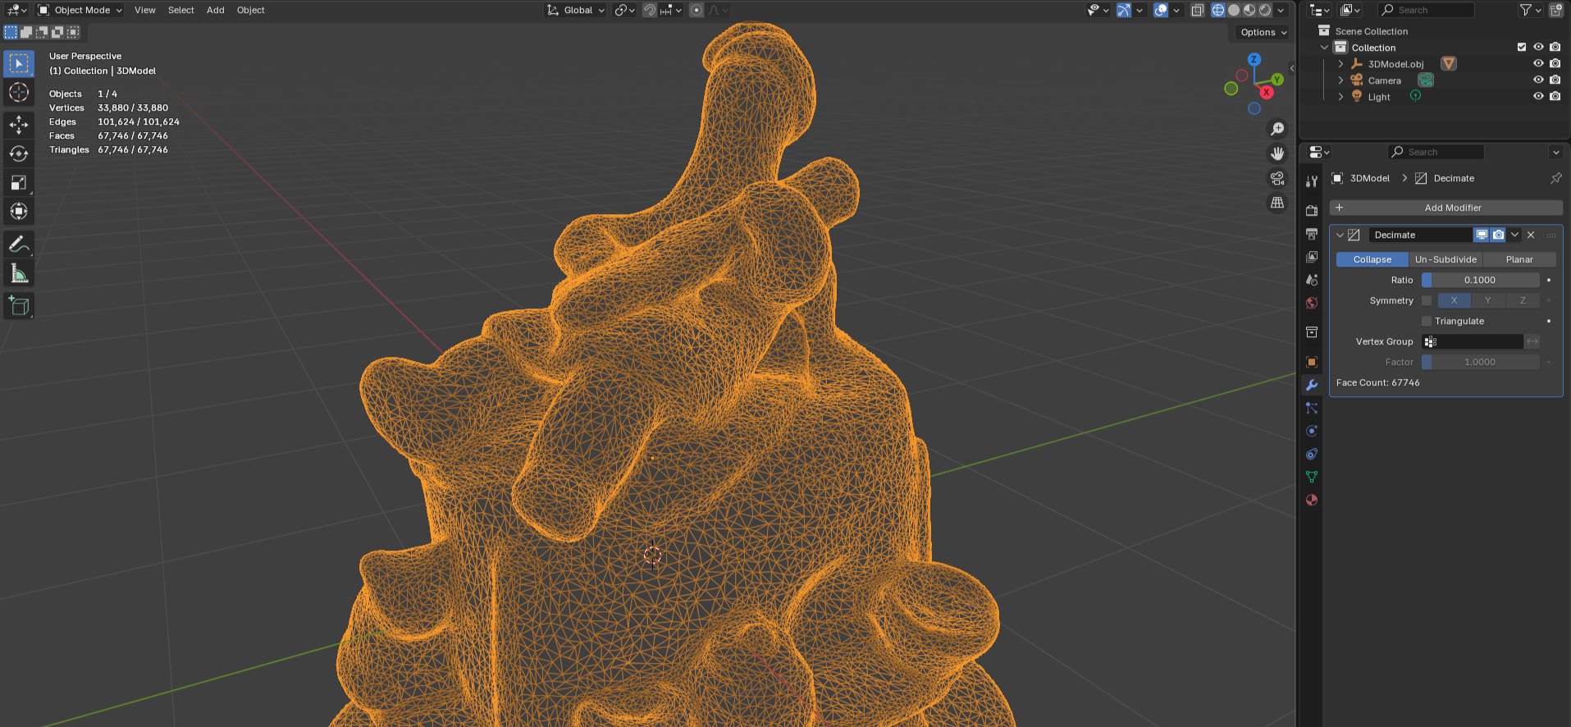Choose the Scale tool
Viewport: 1571px width, 727px height.
click(x=19, y=182)
